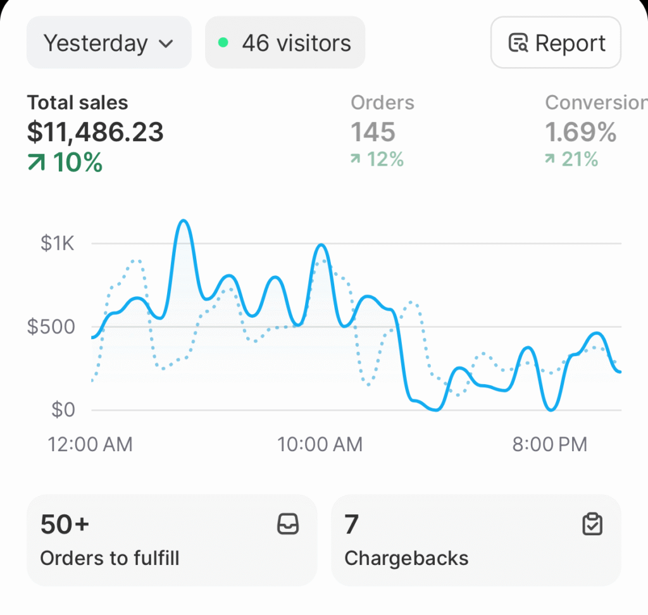This screenshot has width=648, height=615.
Task: Click the green live visitors dot
Action: click(x=223, y=43)
